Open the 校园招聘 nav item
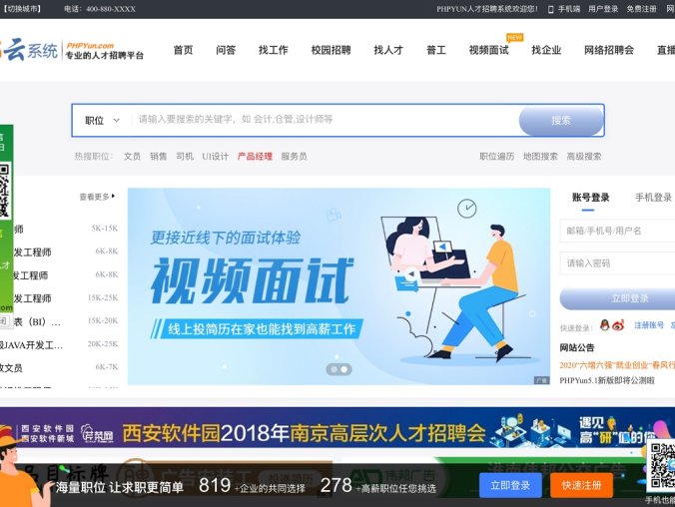 332,50
